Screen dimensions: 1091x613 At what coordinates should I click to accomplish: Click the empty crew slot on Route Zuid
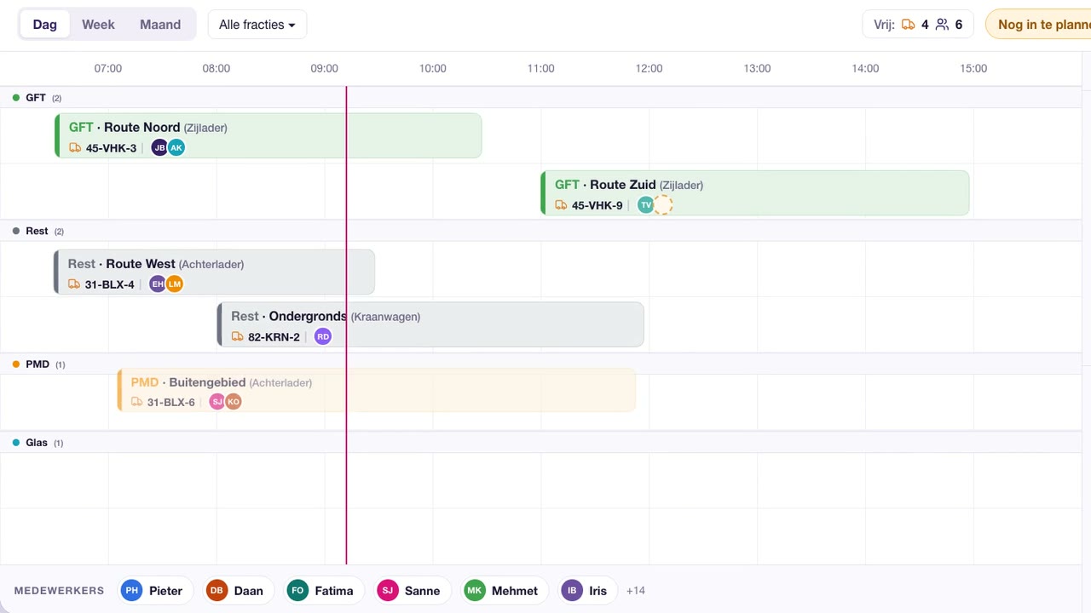(663, 205)
